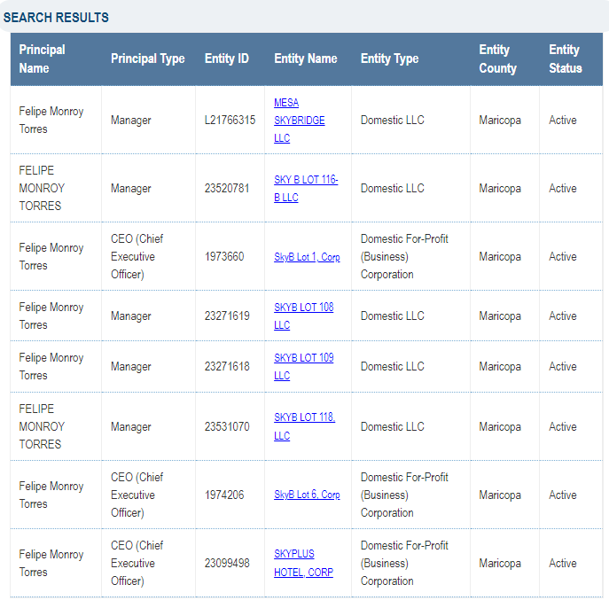Click the Entity Type column header

click(x=389, y=58)
